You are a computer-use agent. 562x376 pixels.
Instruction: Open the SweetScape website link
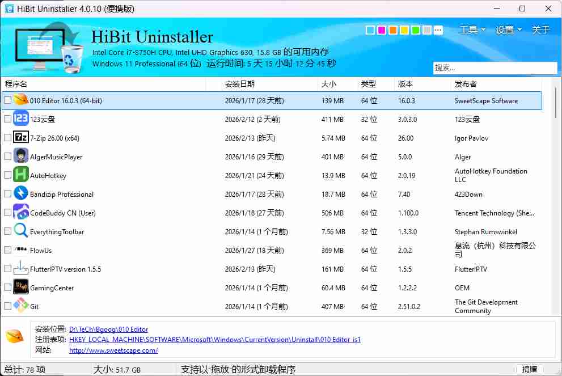coord(113,350)
